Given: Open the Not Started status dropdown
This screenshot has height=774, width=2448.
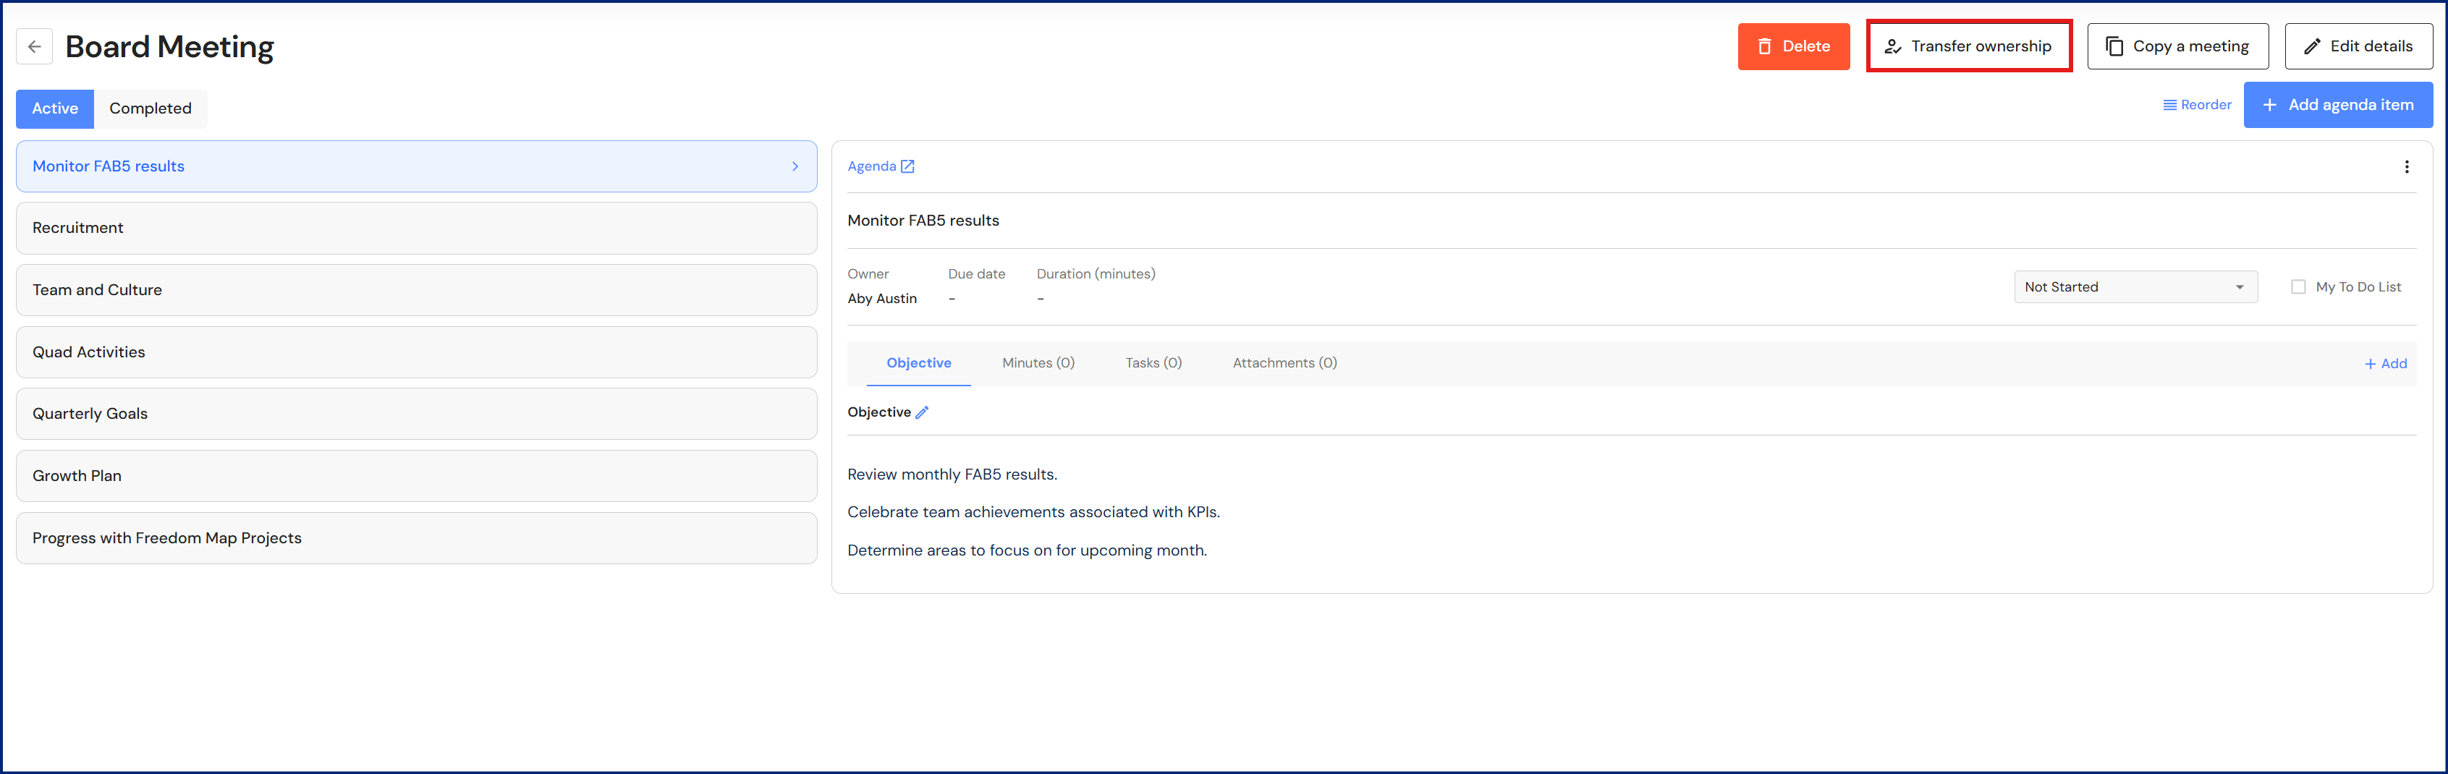Looking at the screenshot, I should [x=2135, y=286].
